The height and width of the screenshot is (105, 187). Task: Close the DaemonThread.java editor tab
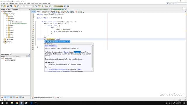tap(66, 9)
